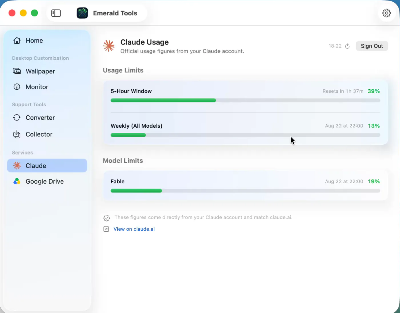
Task: Click the Fable model label
Action: point(117,181)
